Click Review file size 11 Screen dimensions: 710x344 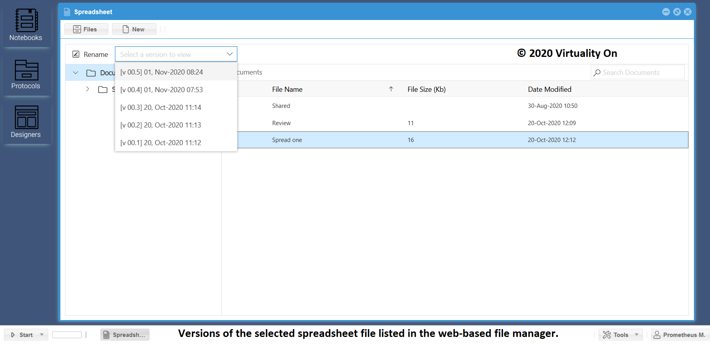click(411, 123)
